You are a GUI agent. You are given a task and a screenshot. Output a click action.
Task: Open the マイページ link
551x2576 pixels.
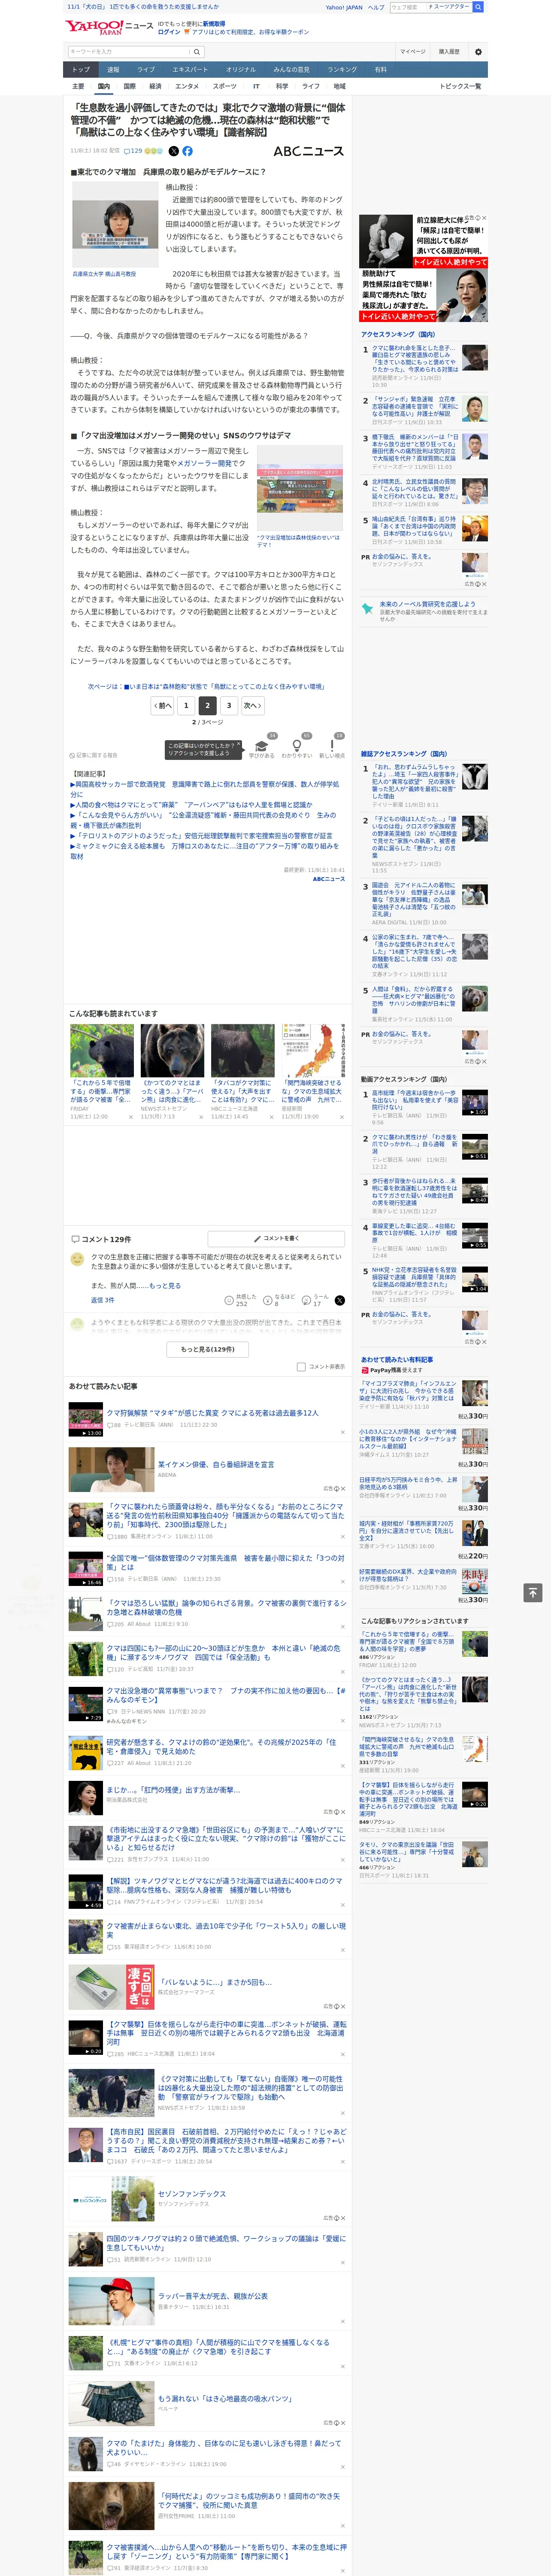point(412,52)
